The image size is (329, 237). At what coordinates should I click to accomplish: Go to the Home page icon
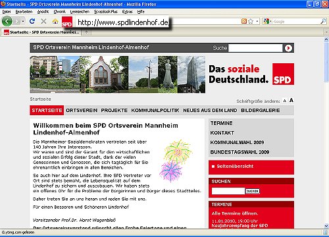[55, 21]
